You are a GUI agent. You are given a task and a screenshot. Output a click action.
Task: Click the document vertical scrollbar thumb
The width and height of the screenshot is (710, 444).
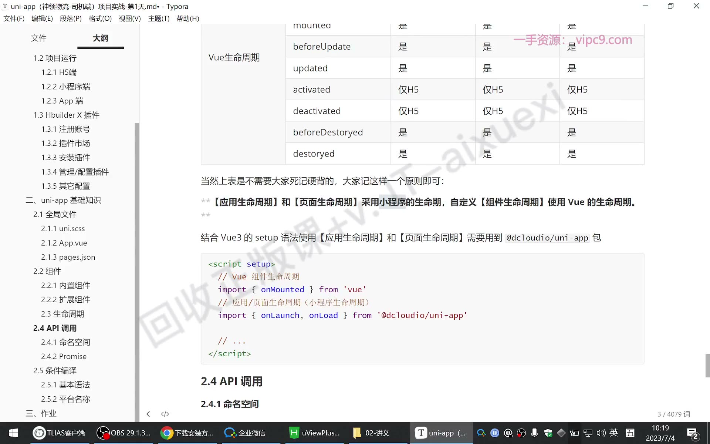707,366
